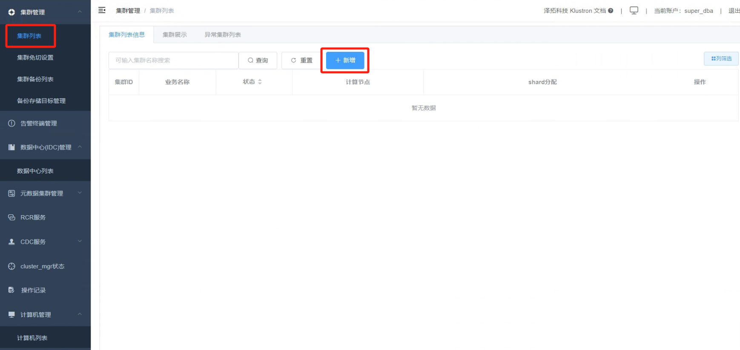
Task: Collapse the 数据中心(IDC)管理 chevron
Action: pos(80,147)
